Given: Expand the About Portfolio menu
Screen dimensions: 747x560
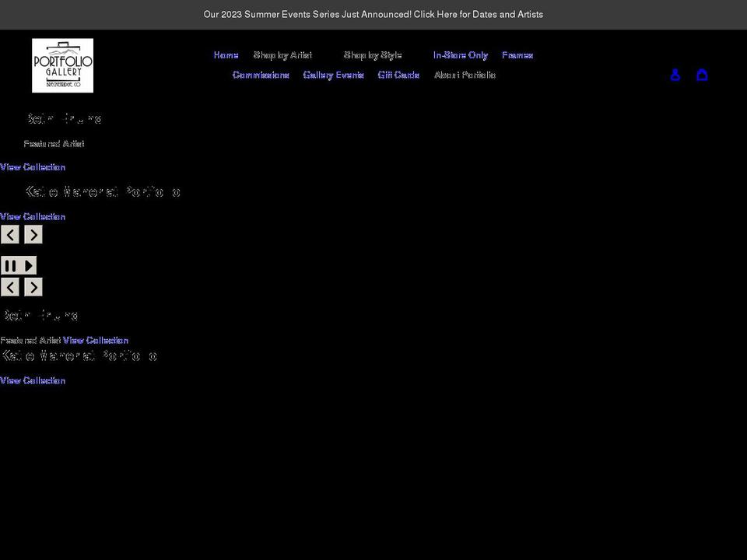Looking at the screenshot, I should (465, 75).
